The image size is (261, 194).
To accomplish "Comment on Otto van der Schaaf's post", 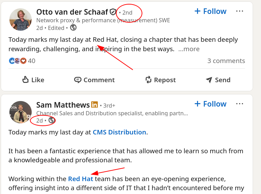I will [x=94, y=80].
